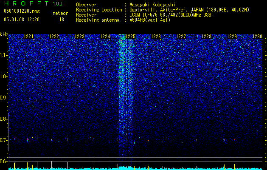Click the 1221 time marker
This screenshot has height=170, width=267.
click(x=28, y=37)
